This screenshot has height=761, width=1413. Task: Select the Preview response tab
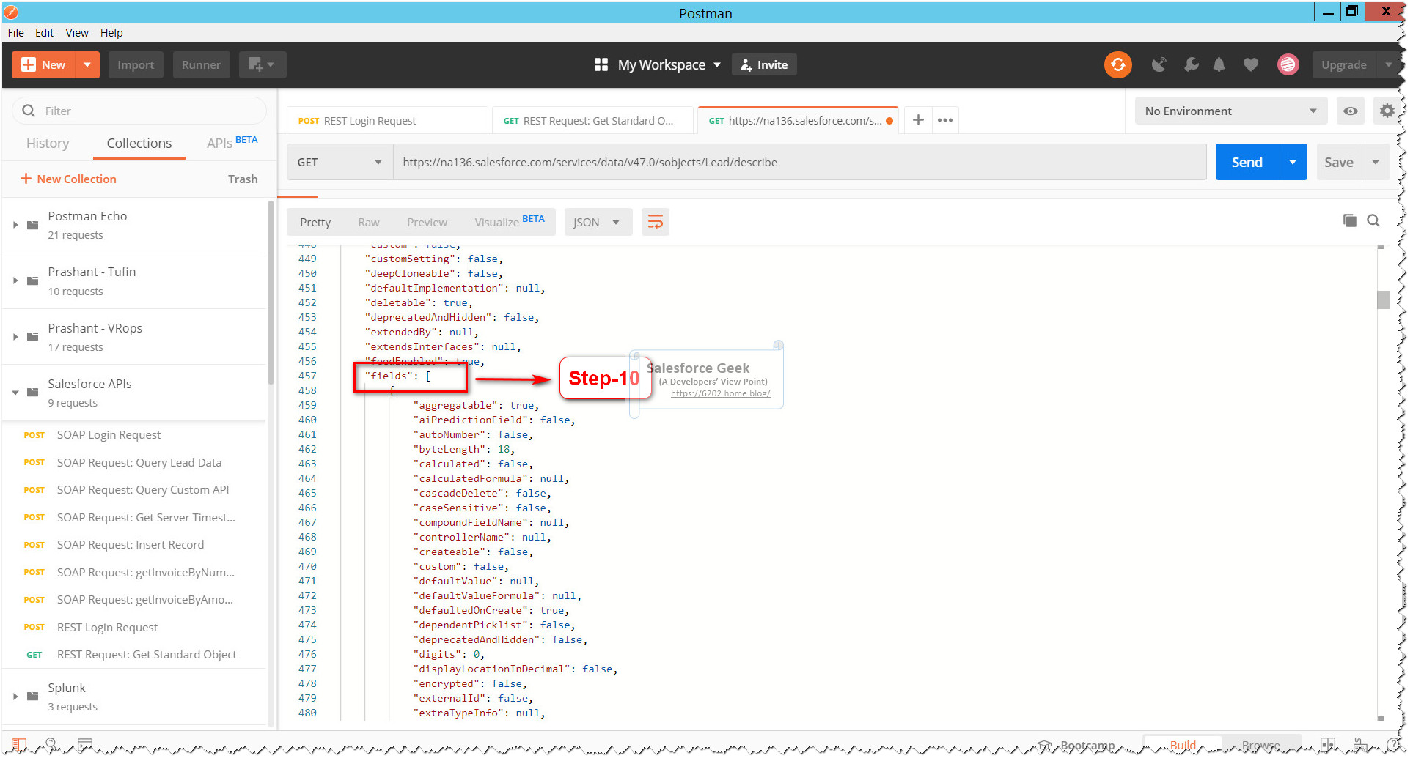[x=427, y=223]
